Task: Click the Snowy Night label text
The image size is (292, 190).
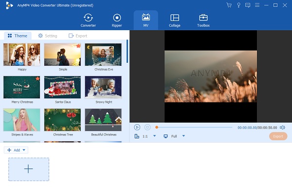Action: (104, 102)
